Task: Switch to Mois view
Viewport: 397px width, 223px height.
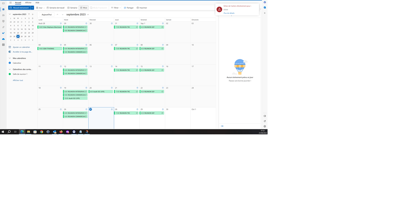Action: pos(83,8)
